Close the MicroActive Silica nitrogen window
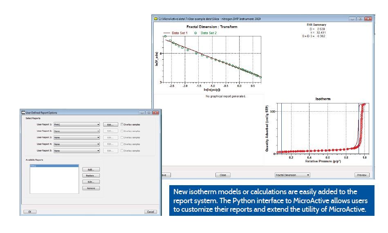388x233 pixels. coord(368,19)
